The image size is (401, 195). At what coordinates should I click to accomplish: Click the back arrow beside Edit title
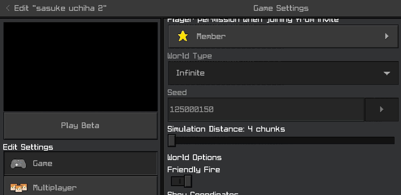pos(8,8)
